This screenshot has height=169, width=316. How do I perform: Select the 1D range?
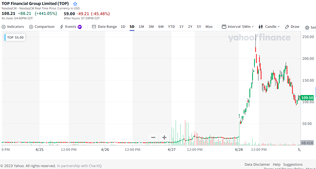pyautogui.click(x=123, y=27)
